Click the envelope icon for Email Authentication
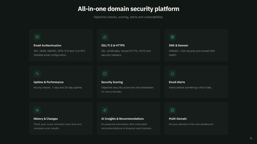This screenshot has width=257, height=144. coord(37,37)
